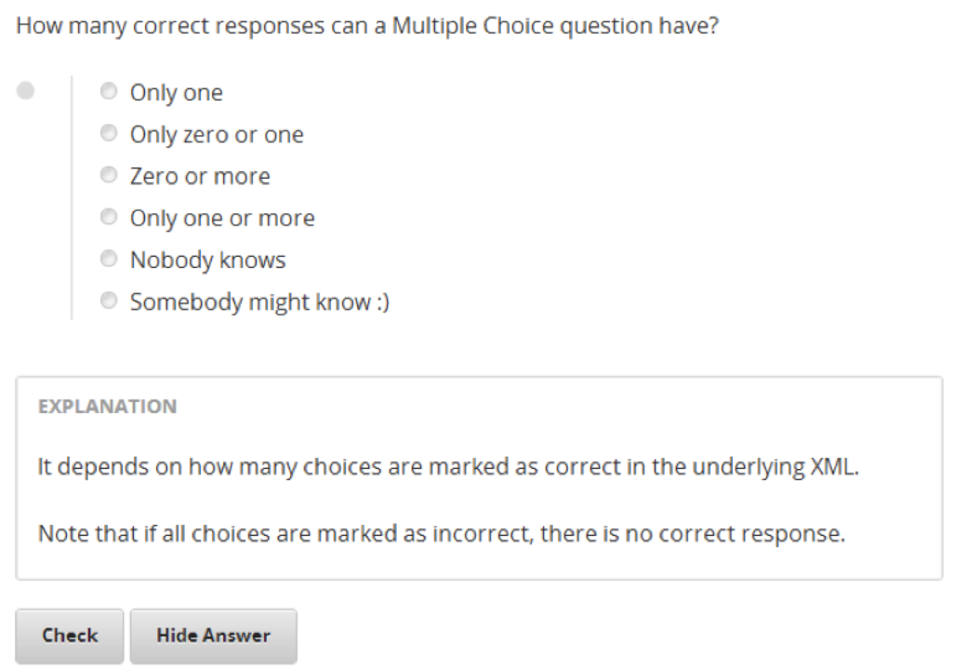Select the "Nobody knows" radio button
Image resolution: width=967 pixels, height=670 pixels.
click(x=110, y=260)
